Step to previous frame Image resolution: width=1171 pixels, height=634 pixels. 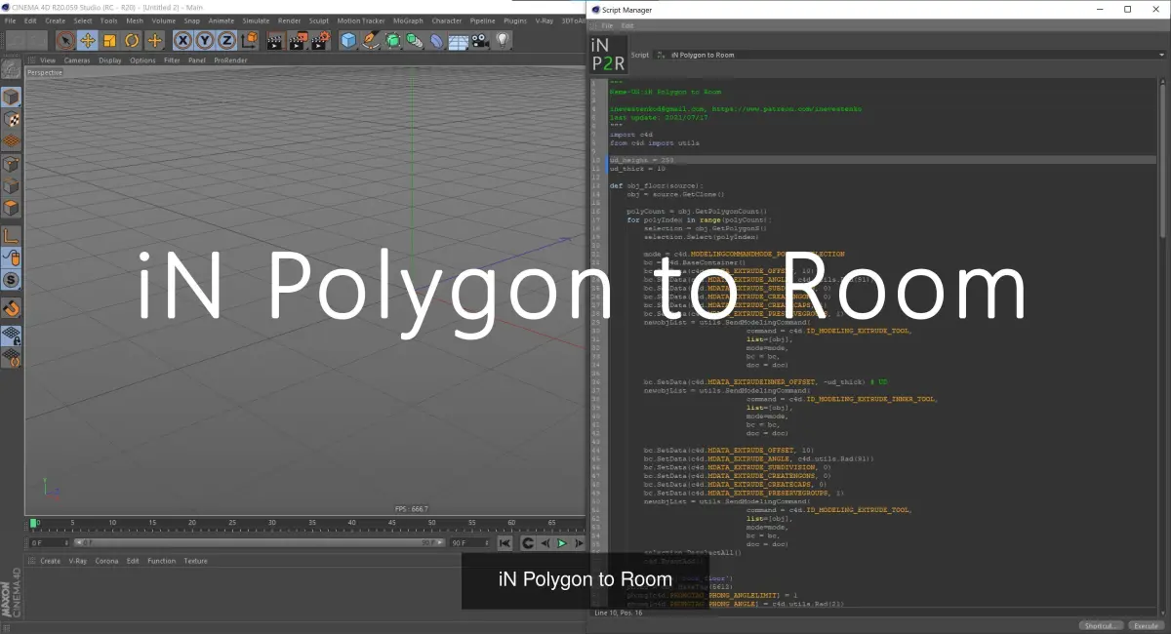(x=545, y=543)
